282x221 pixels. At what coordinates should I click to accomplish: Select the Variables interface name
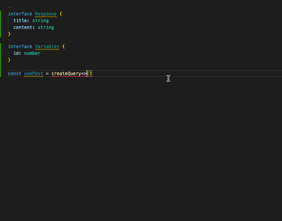tap(47, 47)
